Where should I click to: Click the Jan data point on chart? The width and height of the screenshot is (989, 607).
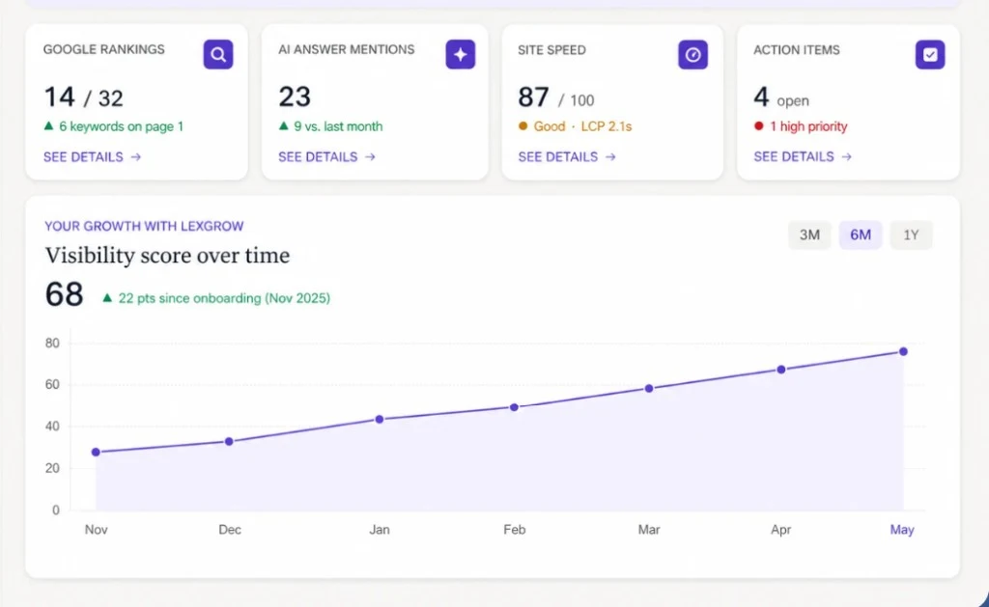point(379,419)
